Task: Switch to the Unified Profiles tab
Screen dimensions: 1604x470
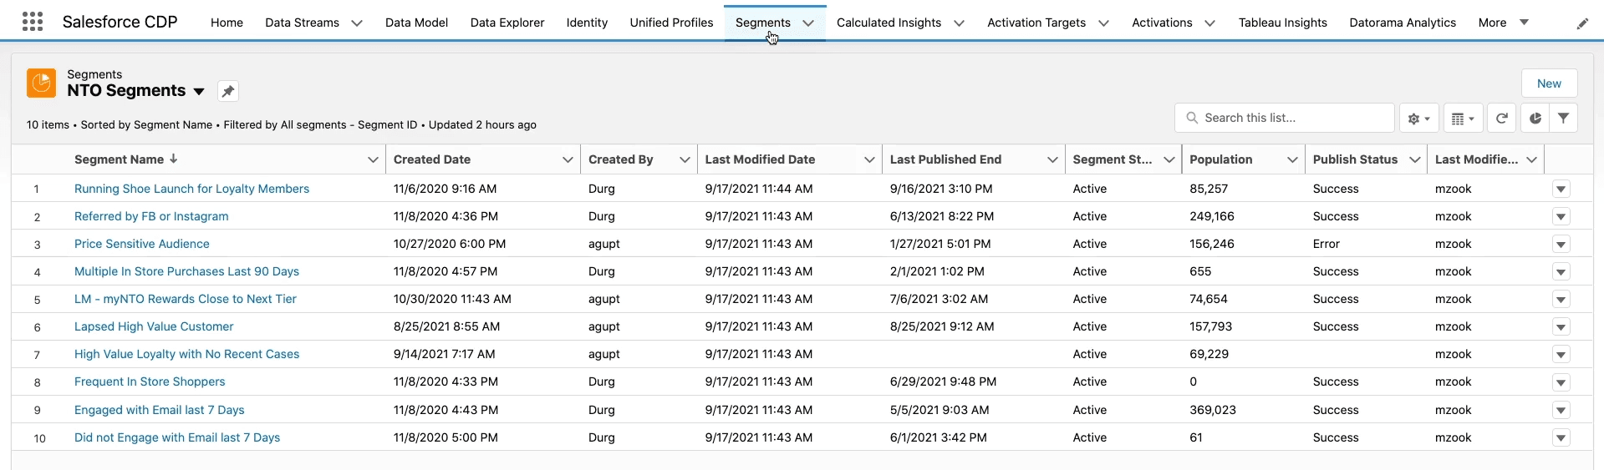Action: (x=671, y=23)
